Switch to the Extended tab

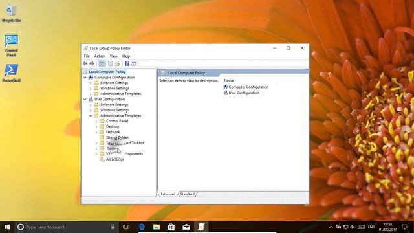(x=168, y=194)
